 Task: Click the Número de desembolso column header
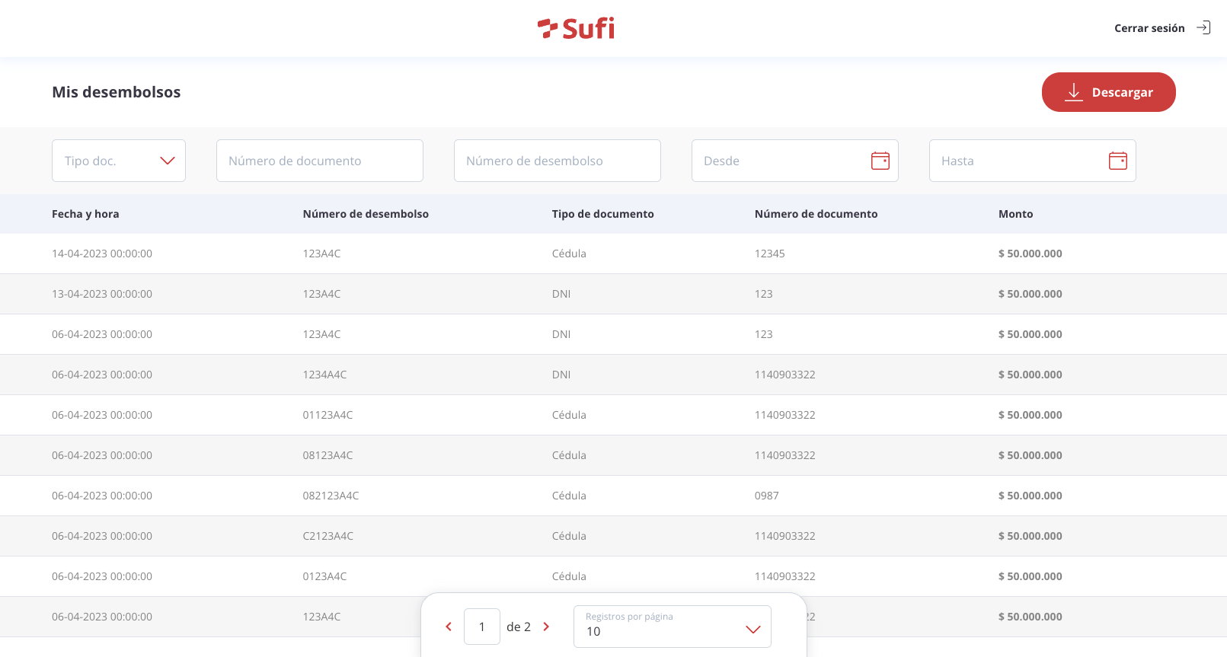pyautogui.click(x=366, y=214)
